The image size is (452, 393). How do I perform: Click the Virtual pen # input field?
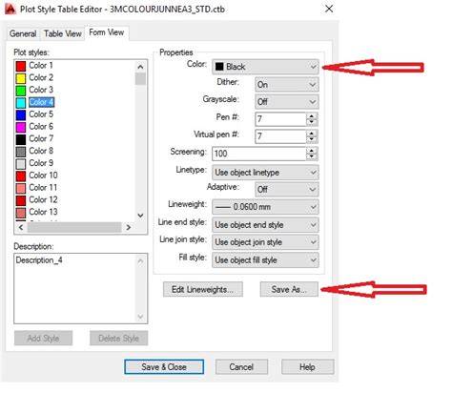point(280,136)
